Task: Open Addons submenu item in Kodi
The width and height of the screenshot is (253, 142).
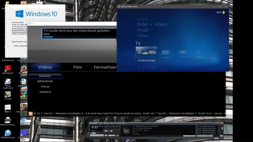Action: [x=45, y=92]
